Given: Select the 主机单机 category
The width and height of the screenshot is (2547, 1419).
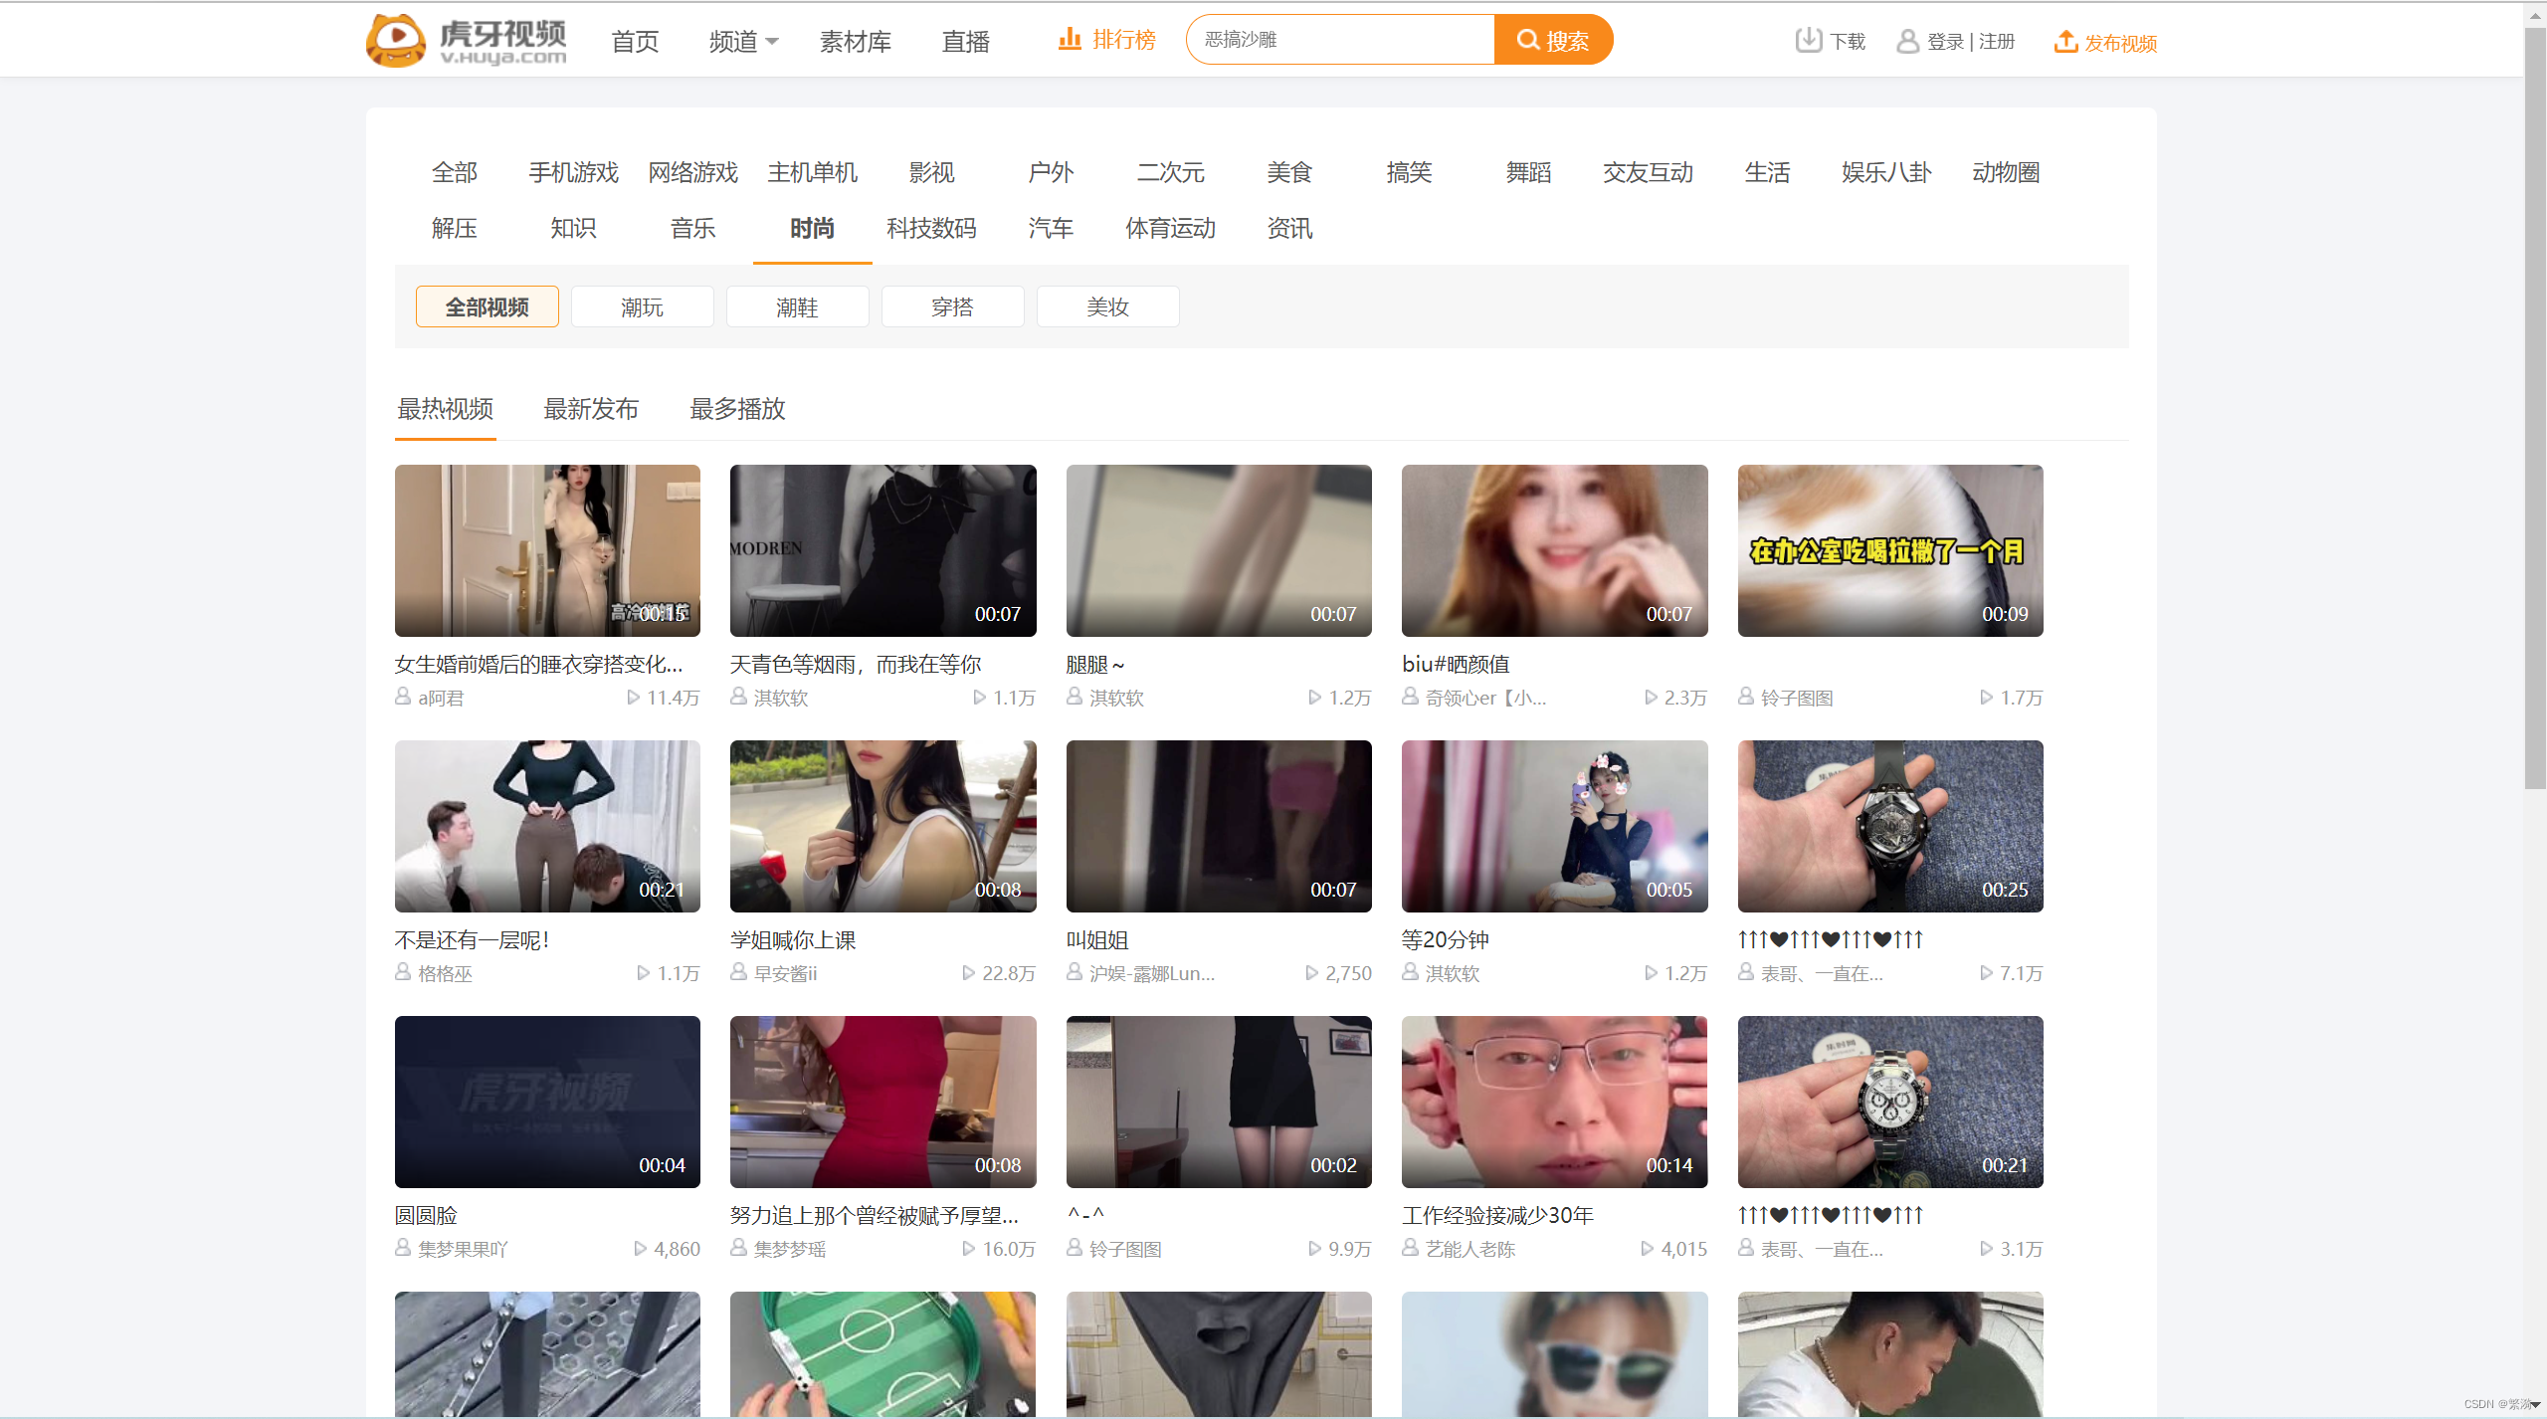Looking at the screenshot, I should pyautogui.click(x=813, y=172).
